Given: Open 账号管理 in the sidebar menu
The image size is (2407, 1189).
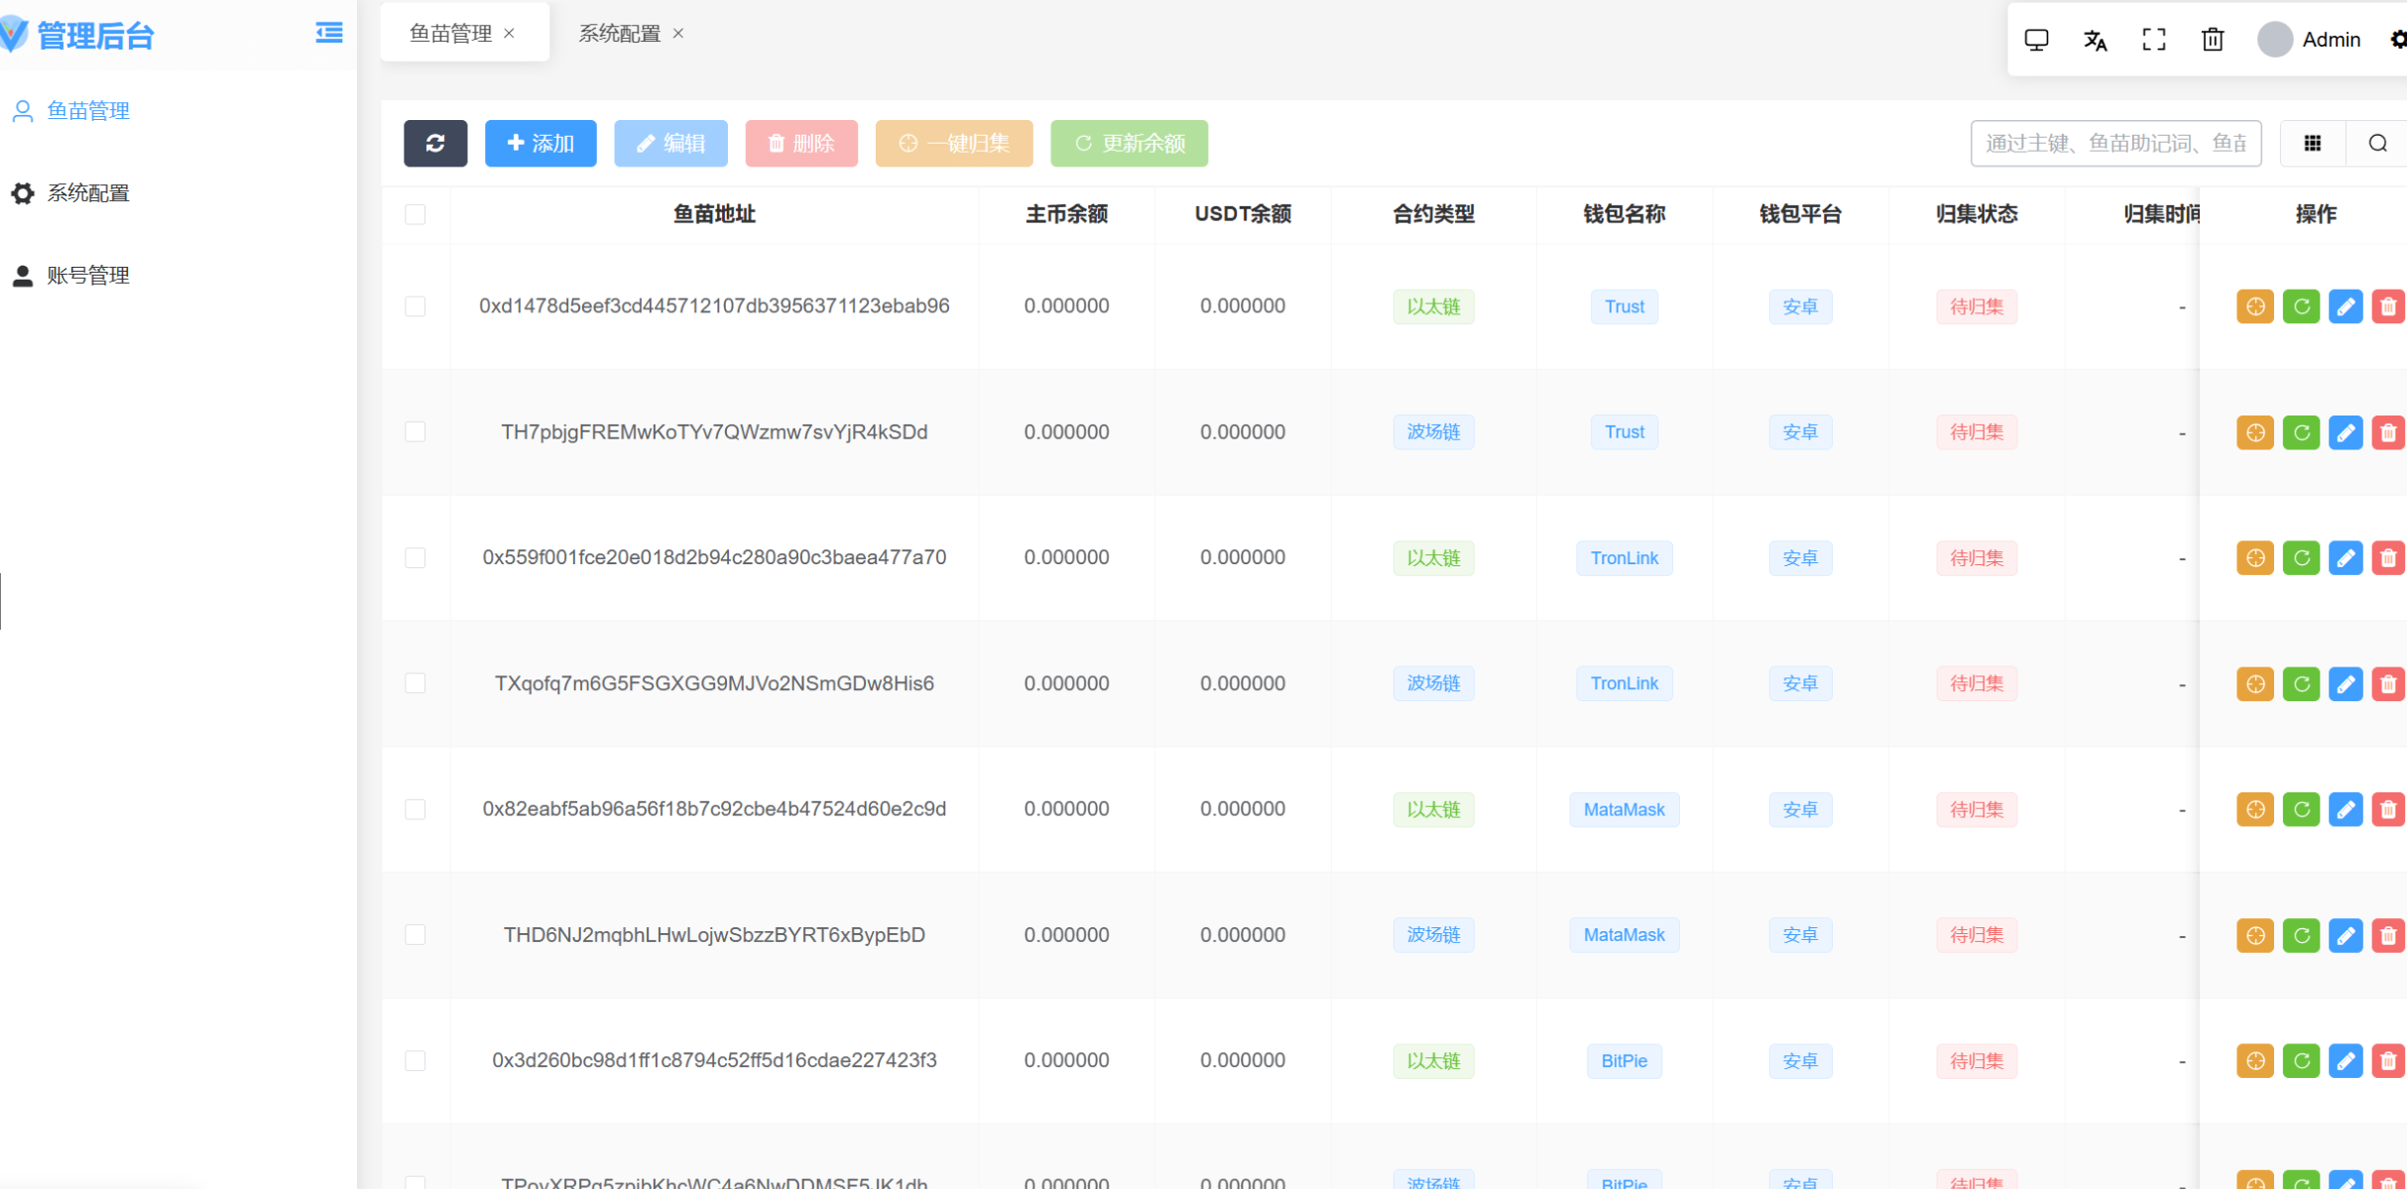Looking at the screenshot, I should click(88, 275).
